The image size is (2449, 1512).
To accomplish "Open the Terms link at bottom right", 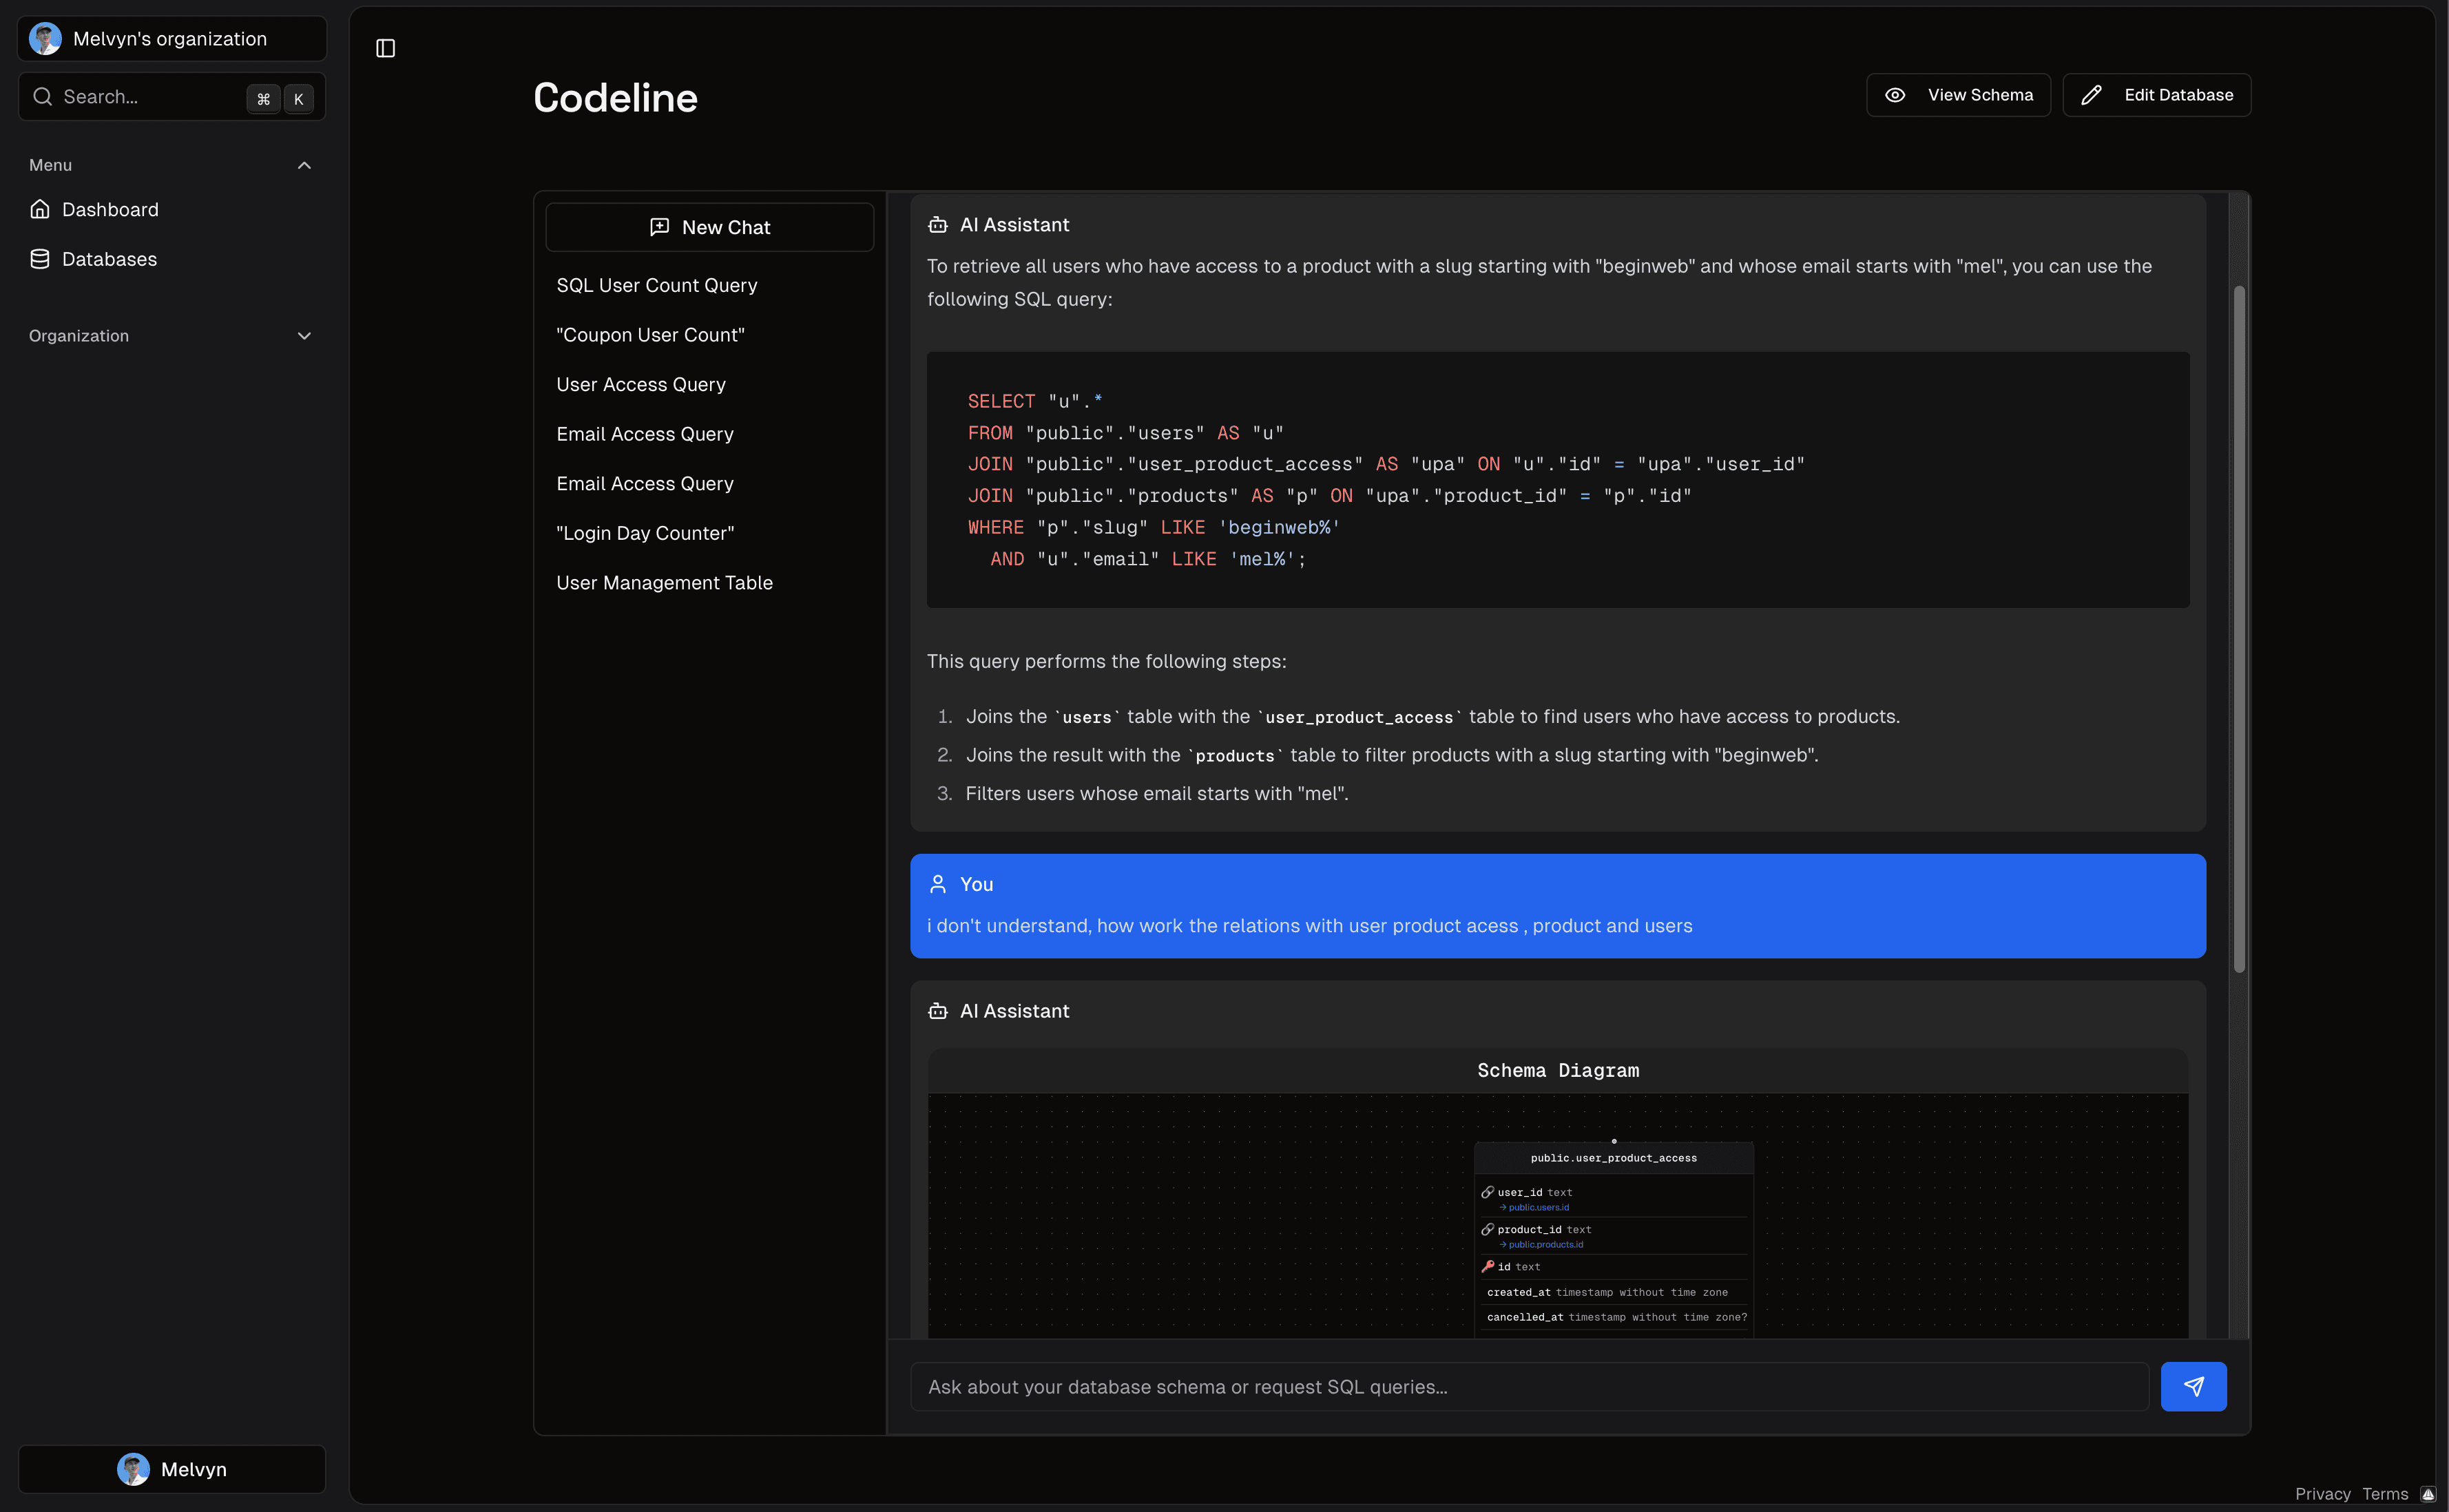I will tap(2387, 1494).
